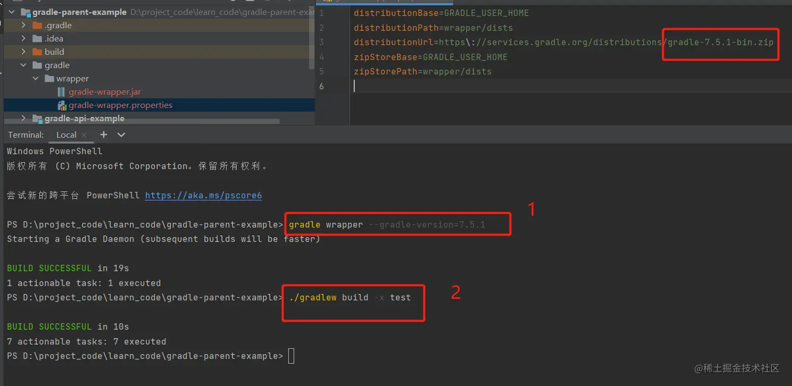Click the terminal prompt input cursor
792x386 pixels.
(291, 356)
